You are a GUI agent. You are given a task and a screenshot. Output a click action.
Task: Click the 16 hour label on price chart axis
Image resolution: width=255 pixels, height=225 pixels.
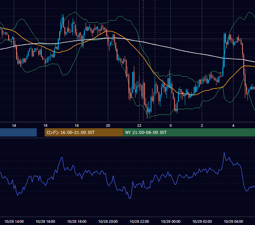tap(45, 126)
